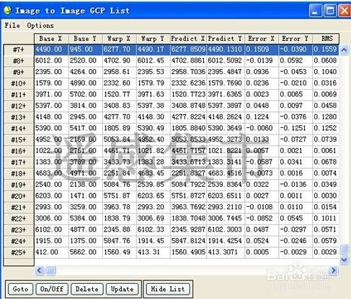Click the RMS column header
The width and height of the screenshot is (351, 299).
coord(326,39)
